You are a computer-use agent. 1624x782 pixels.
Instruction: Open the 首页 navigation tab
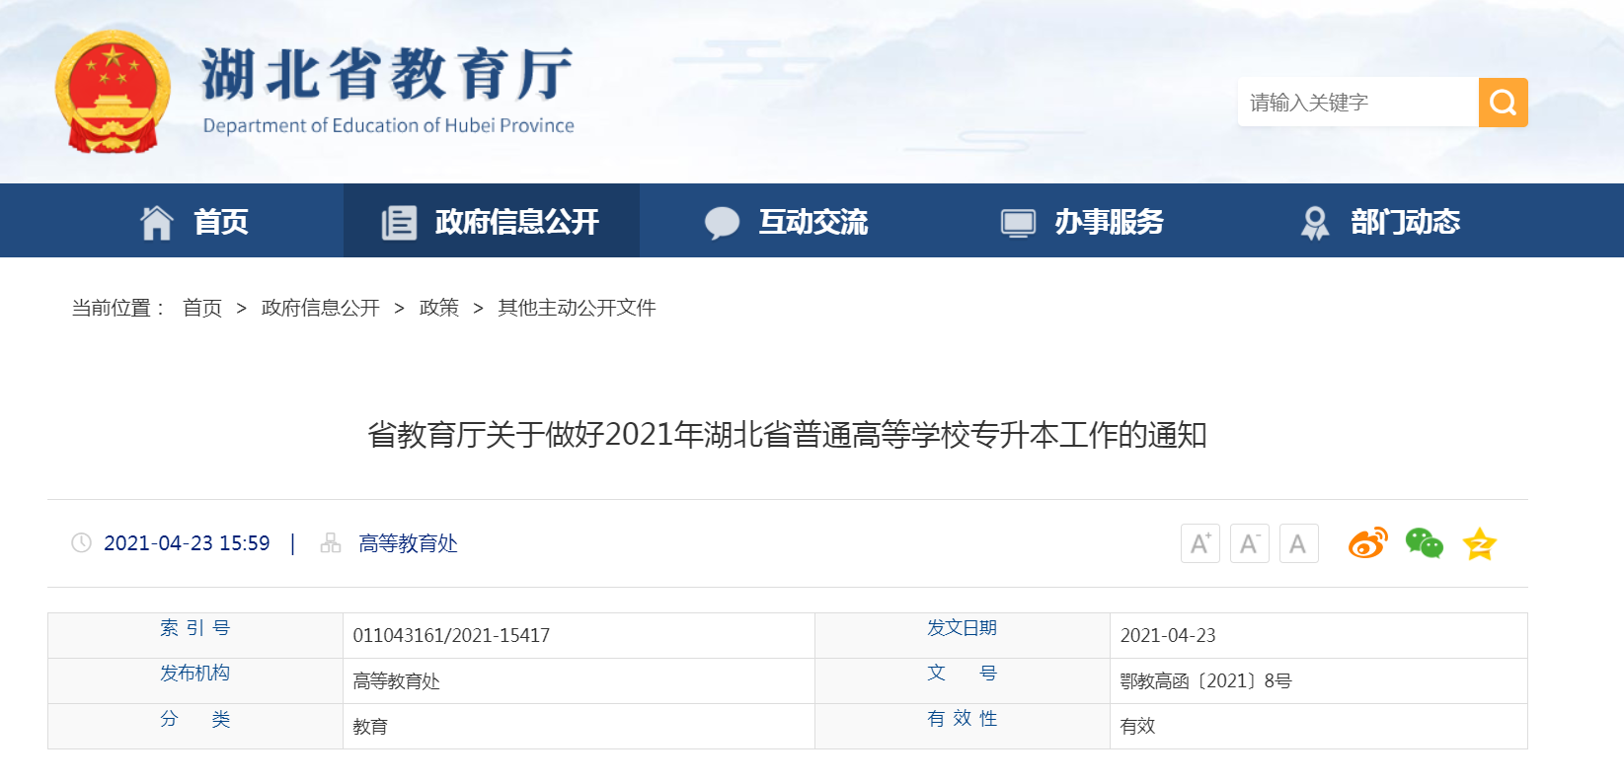[x=195, y=221]
